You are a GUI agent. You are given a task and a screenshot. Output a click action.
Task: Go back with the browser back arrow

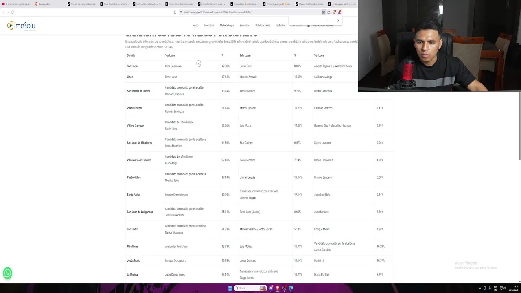3,12
